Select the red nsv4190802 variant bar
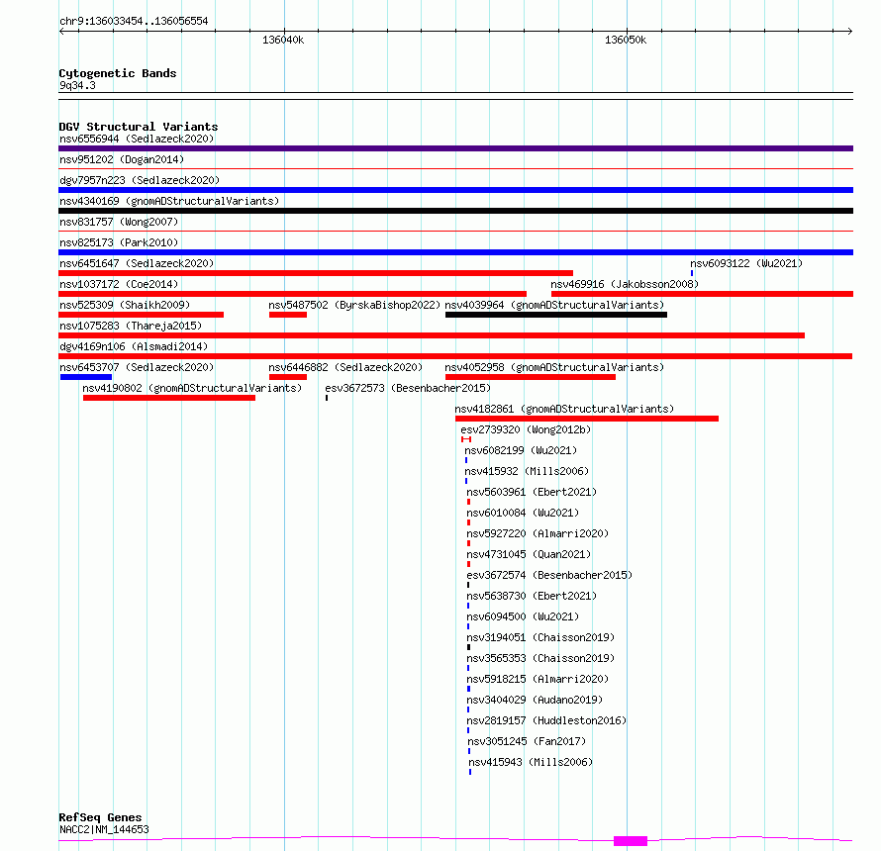This screenshot has width=881, height=851. 169,398
